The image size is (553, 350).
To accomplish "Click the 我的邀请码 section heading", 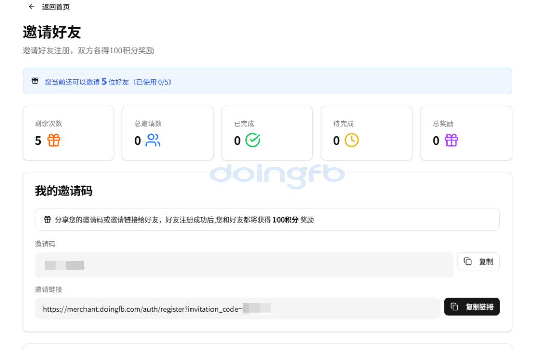I will point(63,191).
